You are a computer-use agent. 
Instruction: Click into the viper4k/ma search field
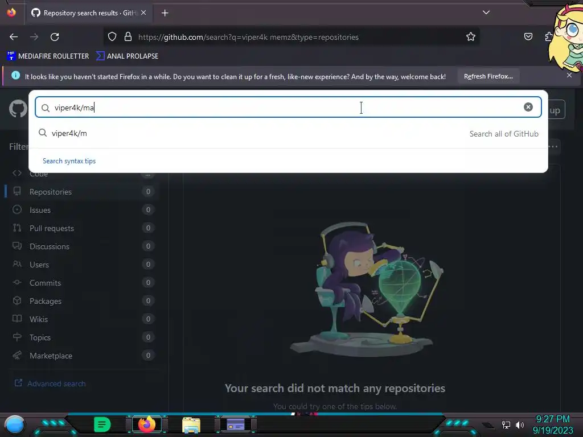click(288, 108)
